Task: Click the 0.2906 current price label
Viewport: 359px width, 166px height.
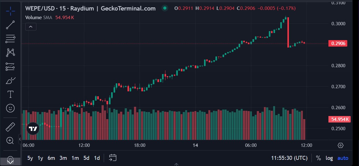Action: coord(338,43)
